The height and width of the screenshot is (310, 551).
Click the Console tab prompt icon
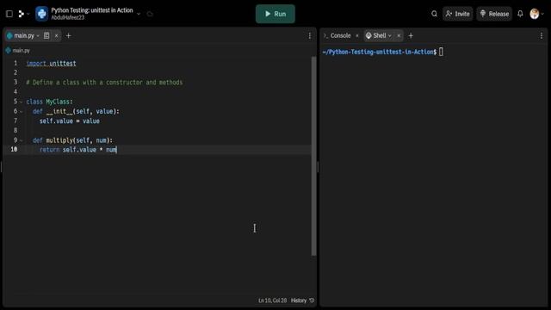pyautogui.click(x=325, y=35)
